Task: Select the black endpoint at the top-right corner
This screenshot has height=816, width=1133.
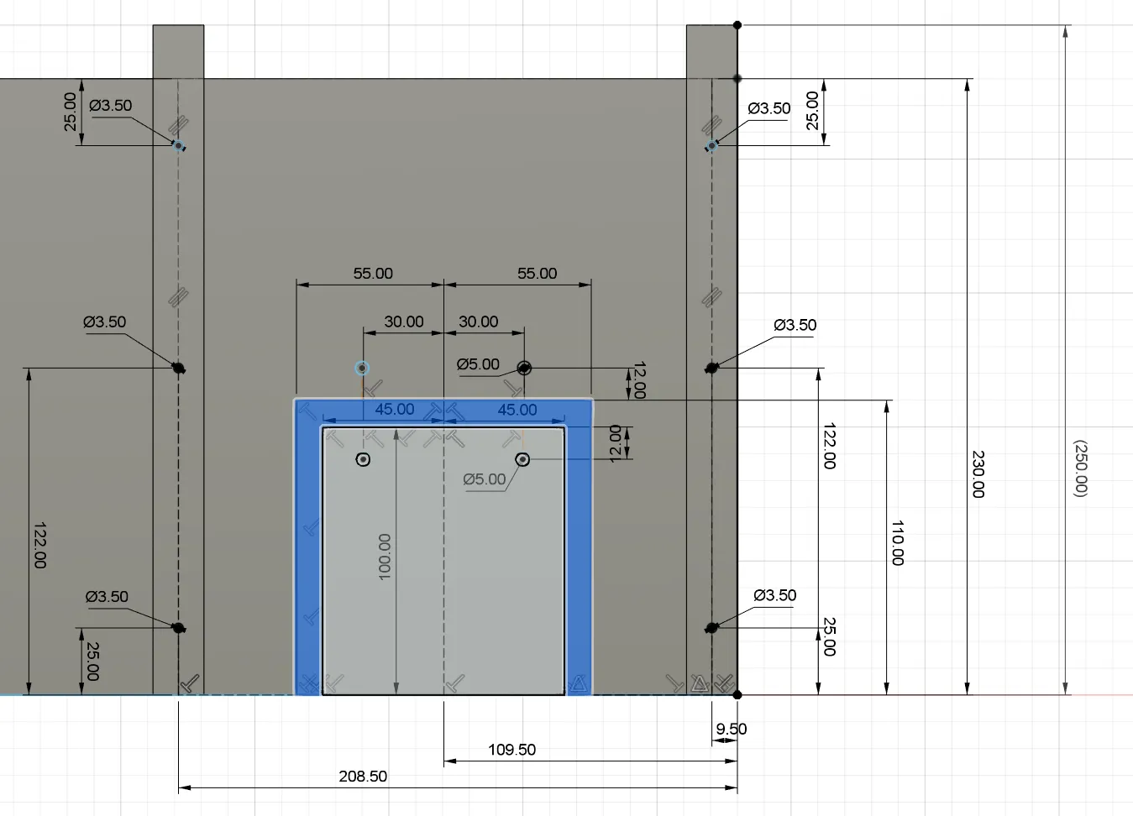Action: click(x=737, y=25)
